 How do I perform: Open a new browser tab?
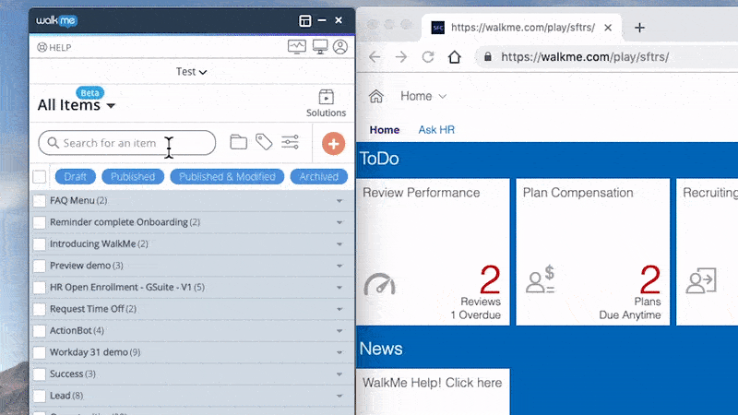click(x=639, y=28)
